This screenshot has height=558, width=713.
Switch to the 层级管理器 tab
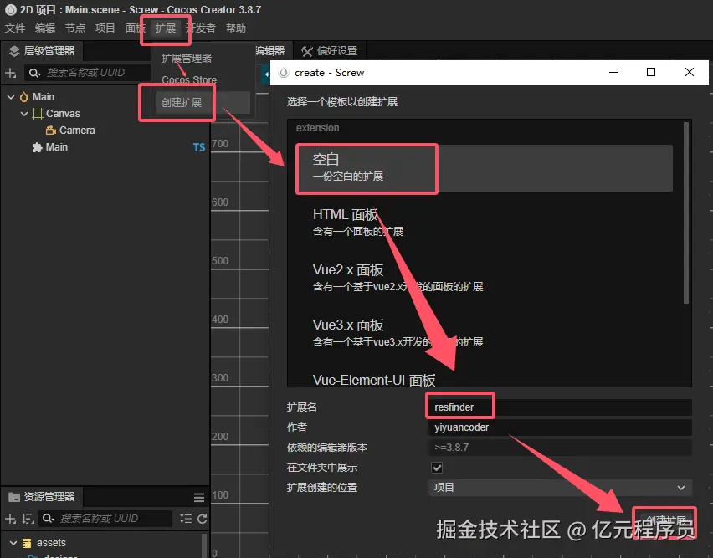coord(42,51)
